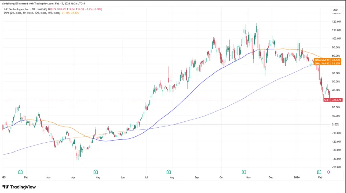Click the 0.00% axis label
Viewport: 346px width, 193px height.
coord(336,125)
